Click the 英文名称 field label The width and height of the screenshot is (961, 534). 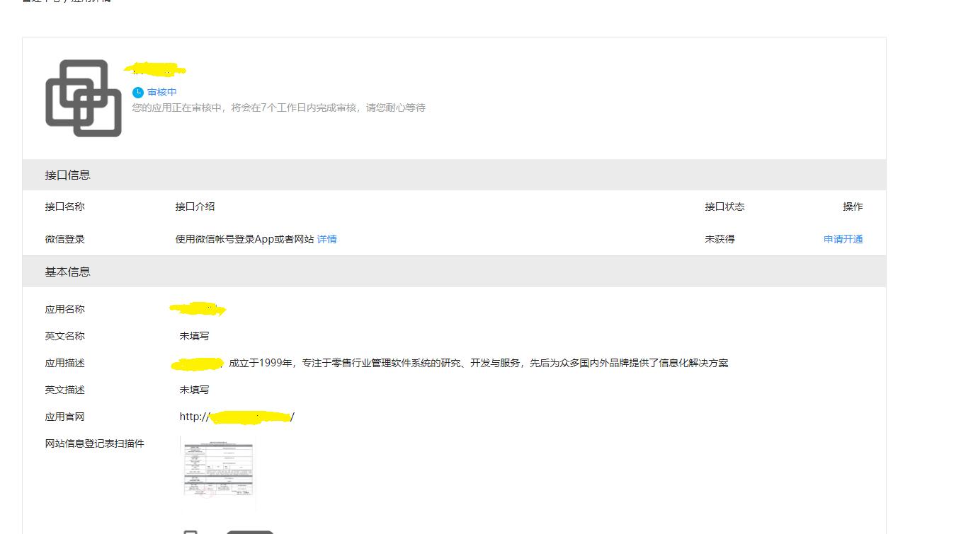65,336
